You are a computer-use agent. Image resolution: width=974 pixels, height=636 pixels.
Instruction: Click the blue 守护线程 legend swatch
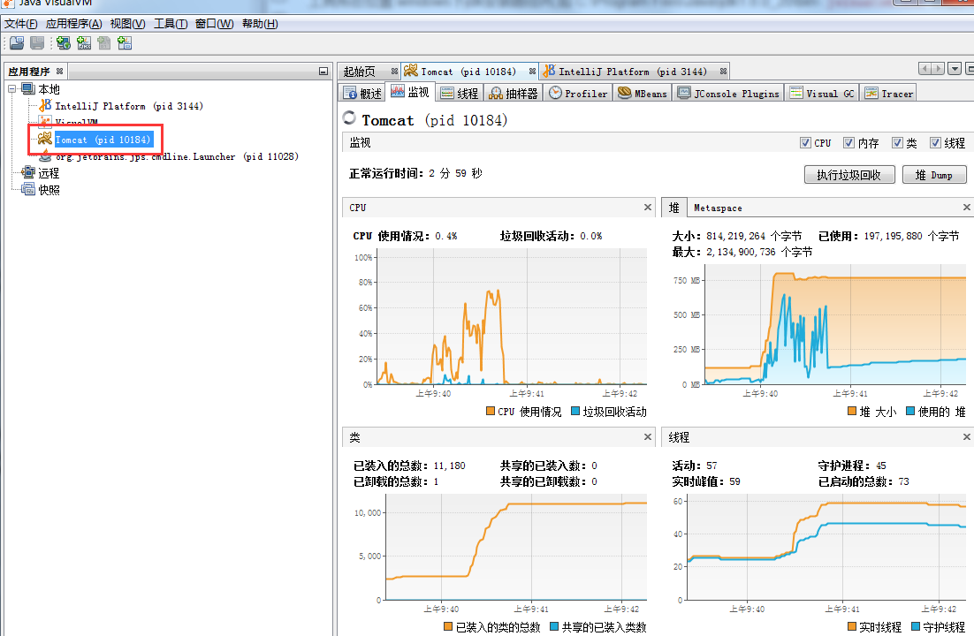(916, 626)
